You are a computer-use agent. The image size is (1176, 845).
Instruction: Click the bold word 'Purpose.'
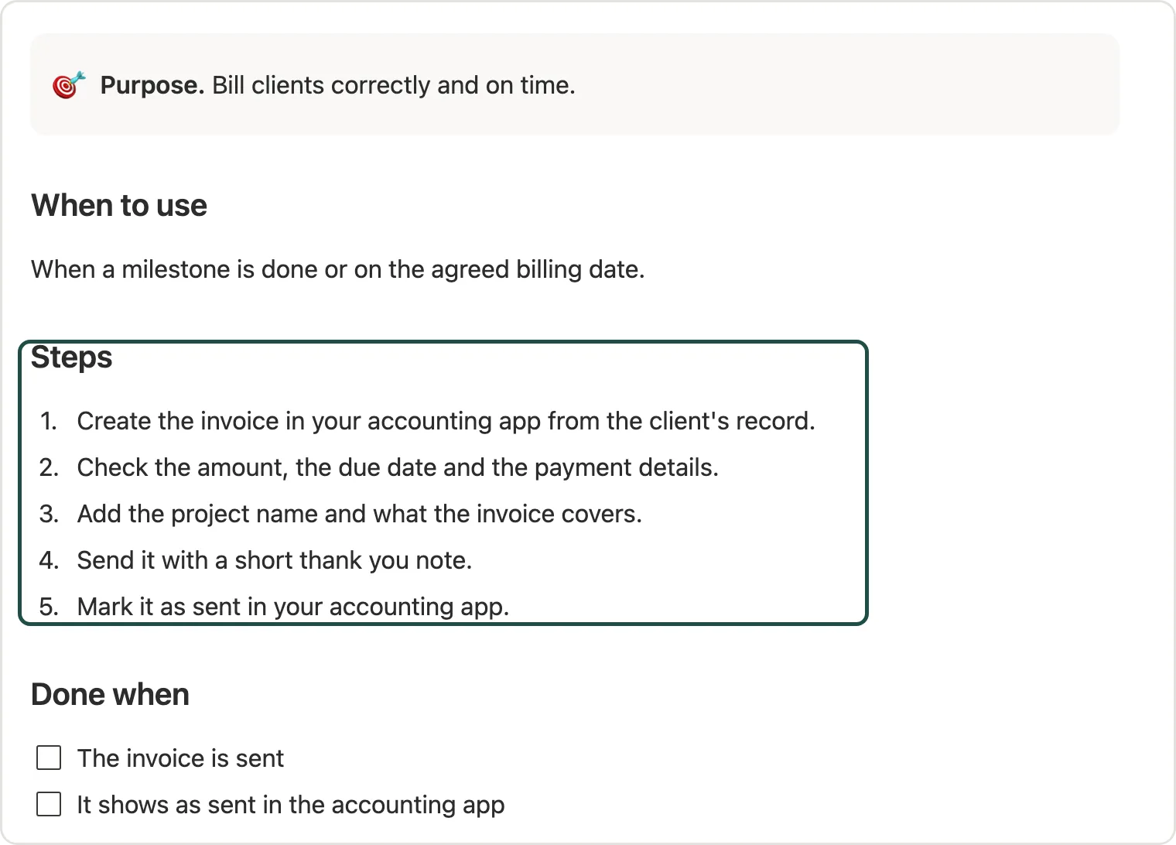point(152,85)
